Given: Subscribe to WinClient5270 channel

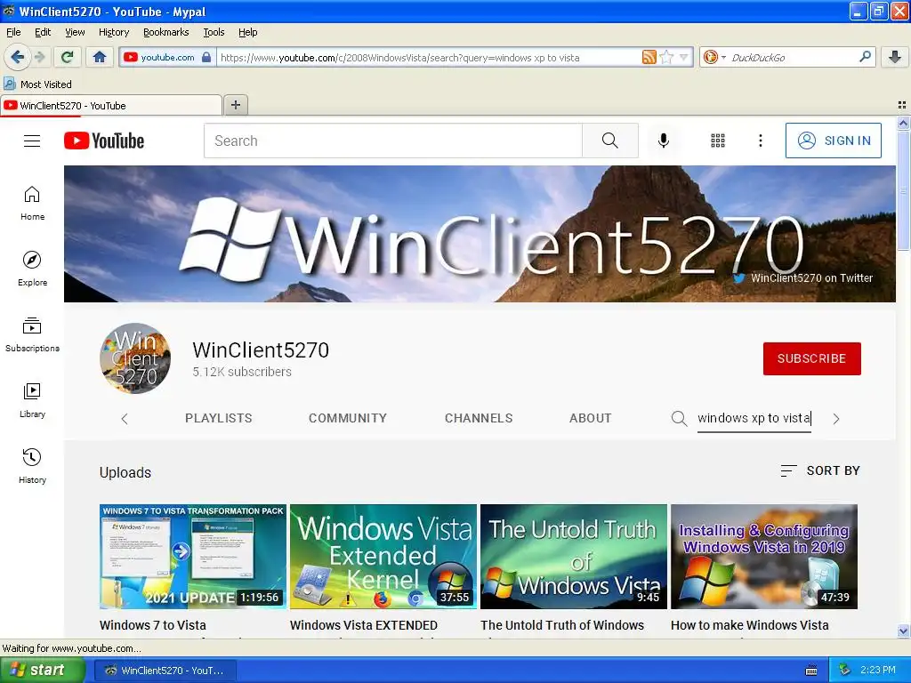Looking at the screenshot, I should [811, 358].
